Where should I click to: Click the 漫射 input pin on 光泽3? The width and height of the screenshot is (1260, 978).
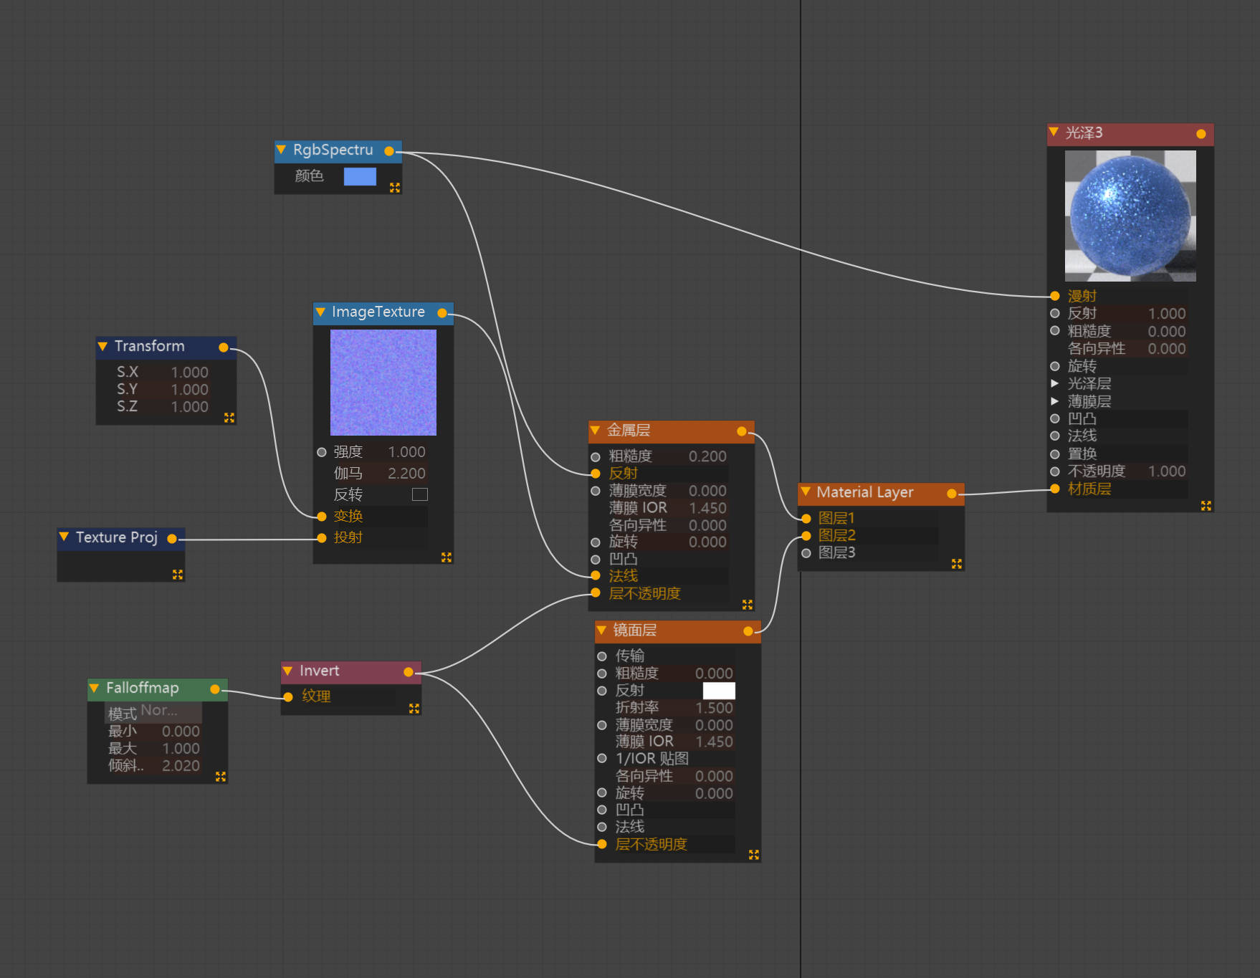(1055, 296)
